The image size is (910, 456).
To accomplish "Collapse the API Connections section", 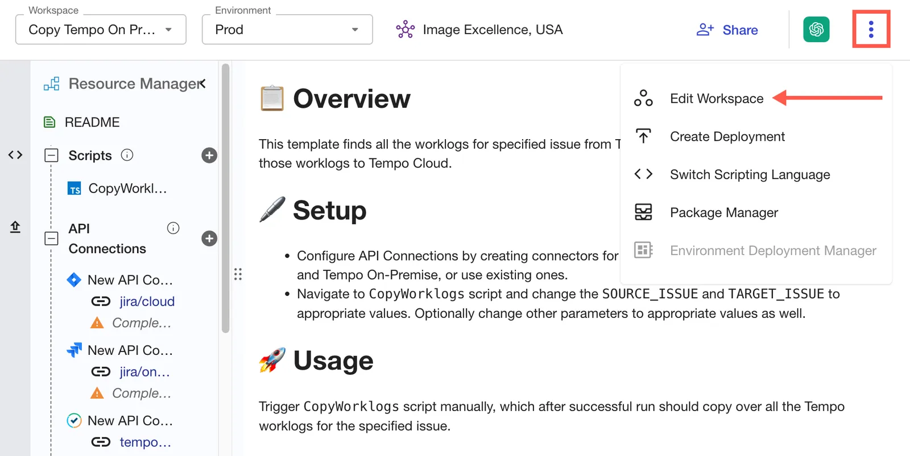I will 51,239.
